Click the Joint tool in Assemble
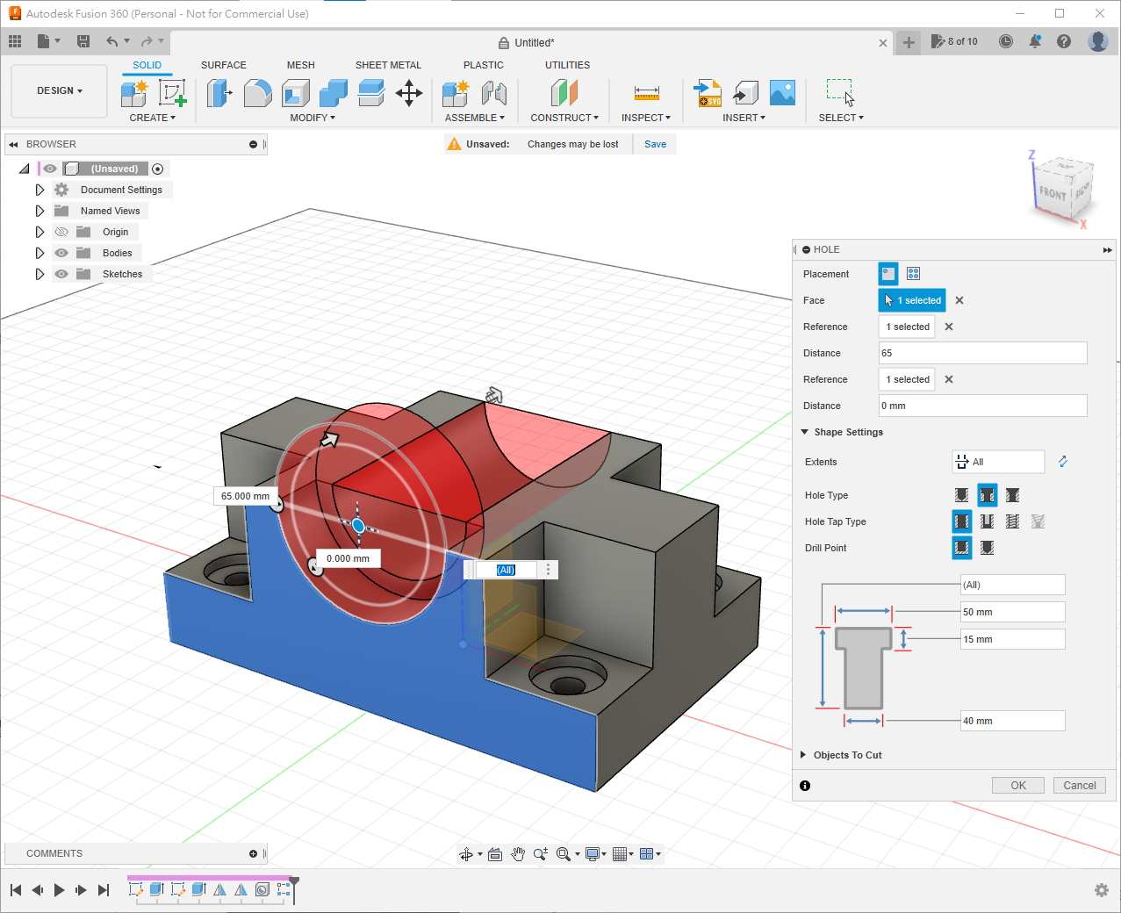 coord(494,93)
